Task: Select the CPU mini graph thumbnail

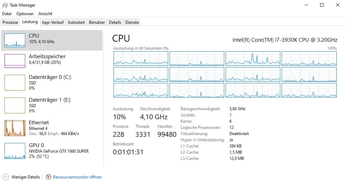Action: [15, 40]
